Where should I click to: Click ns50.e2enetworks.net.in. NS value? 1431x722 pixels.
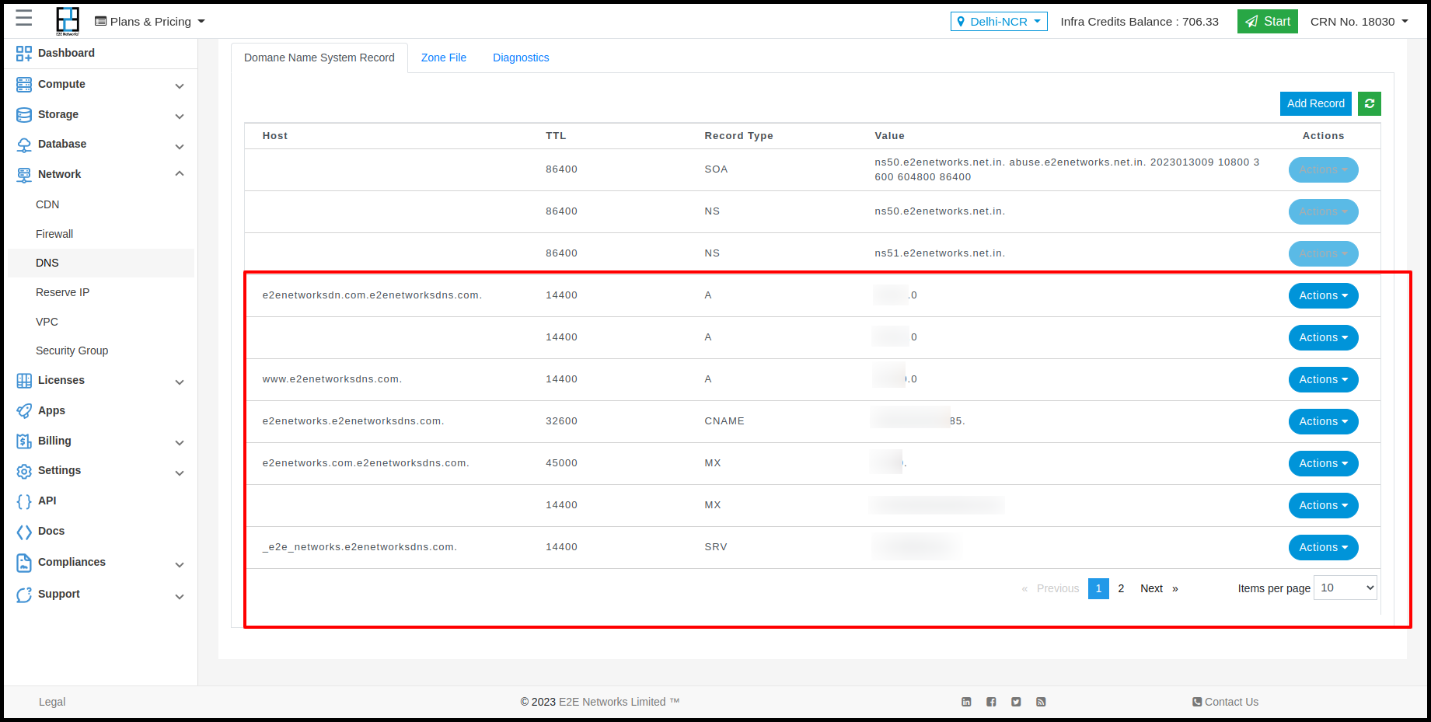click(940, 211)
